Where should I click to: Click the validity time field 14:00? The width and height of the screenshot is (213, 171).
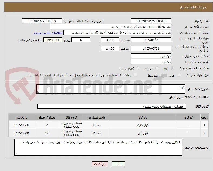(x=110, y=48)
